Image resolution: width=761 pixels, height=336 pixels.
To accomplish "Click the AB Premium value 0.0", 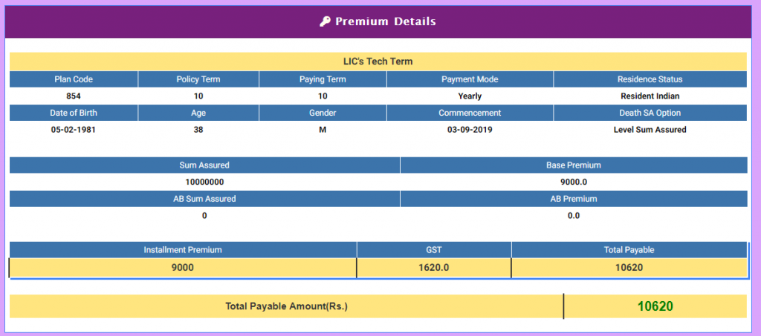I will click(x=574, y=215).
